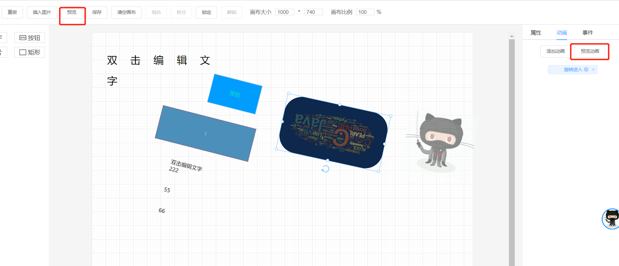
Task: Click the rotate handle below selected image
Action: coord(325,169)
